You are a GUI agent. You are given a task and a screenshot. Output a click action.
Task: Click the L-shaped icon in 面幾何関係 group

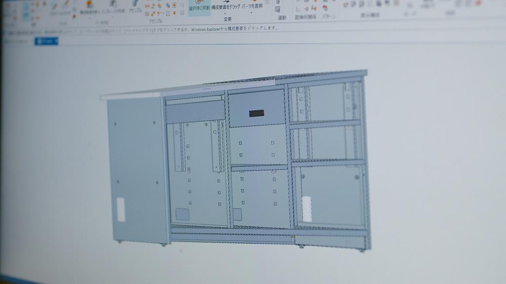[298, 9]
